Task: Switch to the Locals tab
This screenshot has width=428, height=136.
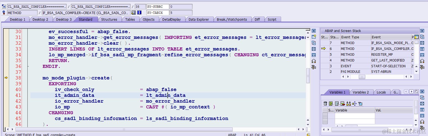Action: point(381,92)
